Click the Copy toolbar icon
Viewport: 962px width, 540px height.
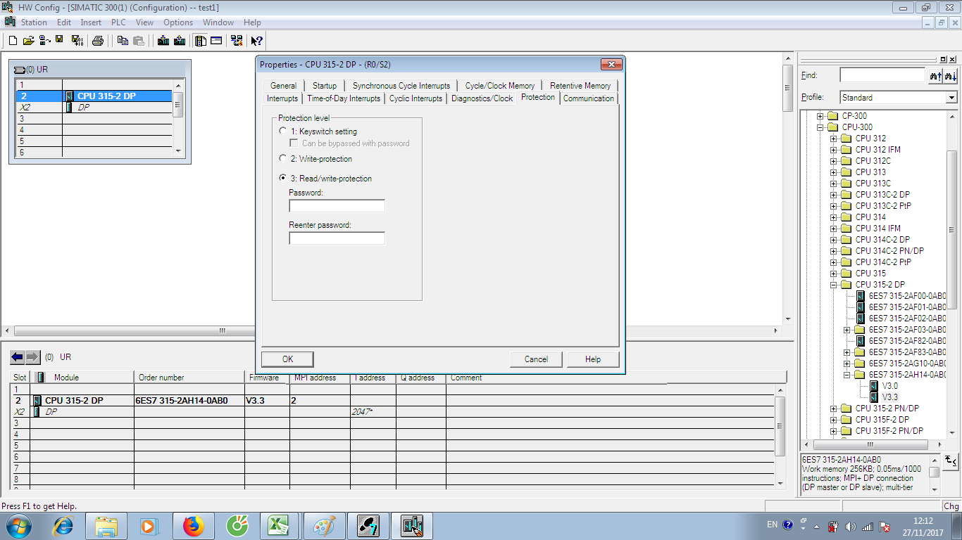click(x=123, y=41)
